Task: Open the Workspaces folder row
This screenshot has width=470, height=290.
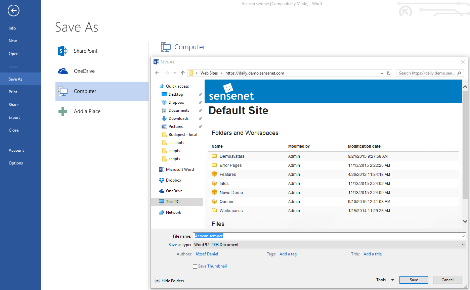Action: pos(333,210)
